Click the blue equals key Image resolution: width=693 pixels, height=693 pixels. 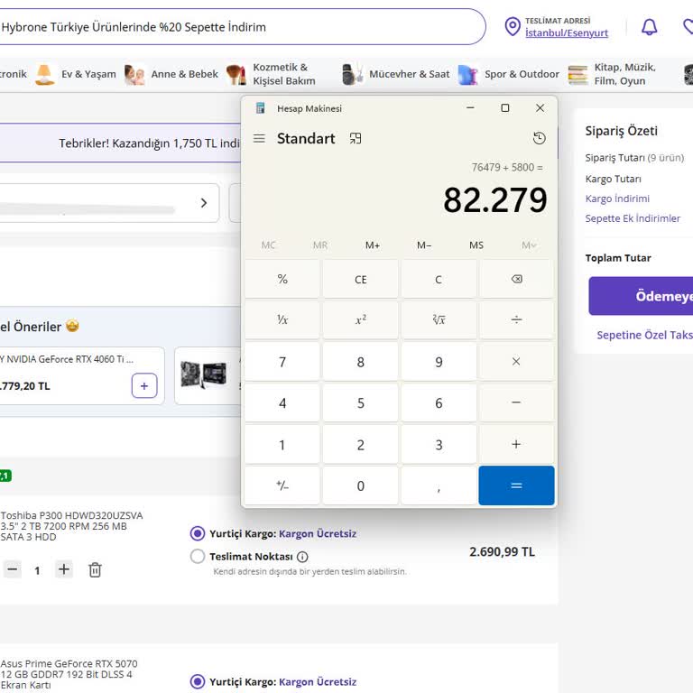[x=516, y=485]
